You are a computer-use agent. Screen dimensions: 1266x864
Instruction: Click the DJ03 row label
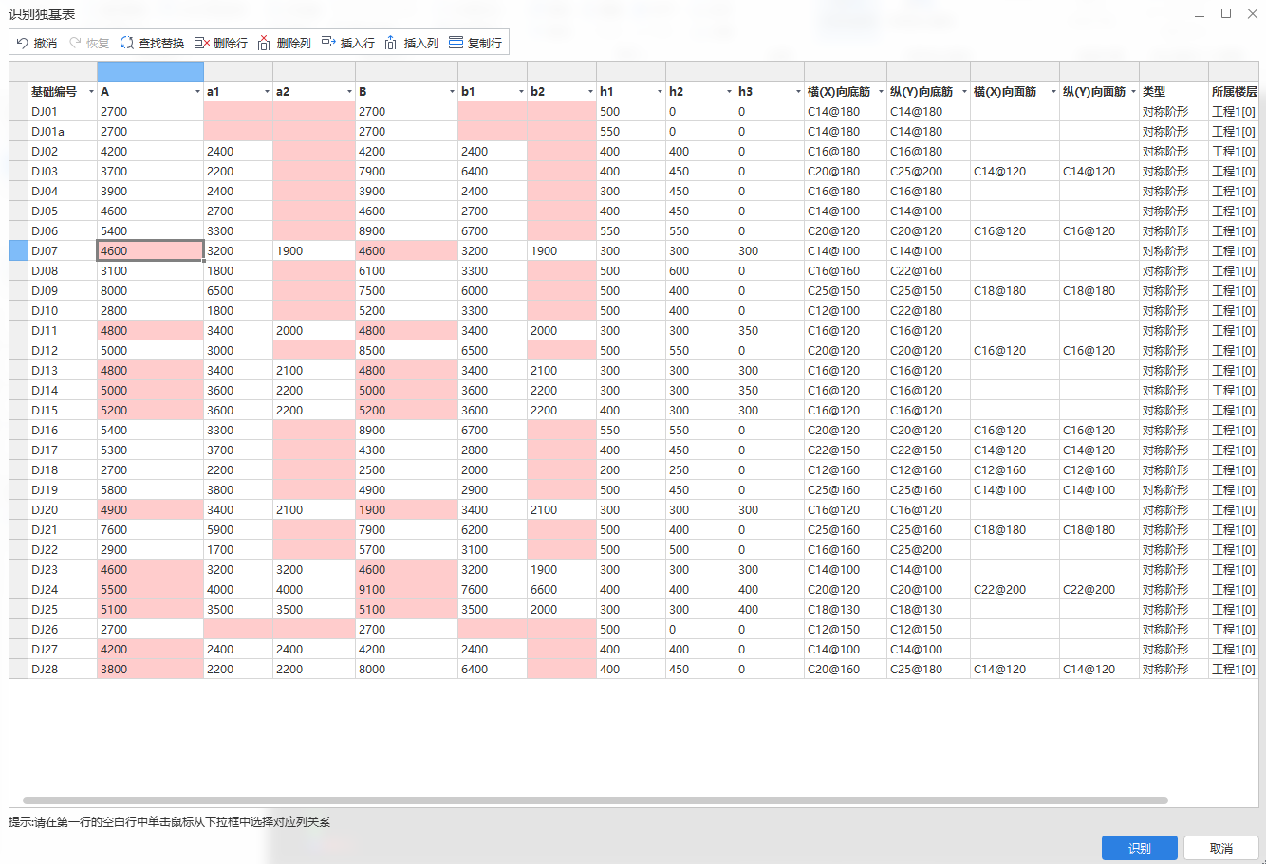click(x=63, y=172)
